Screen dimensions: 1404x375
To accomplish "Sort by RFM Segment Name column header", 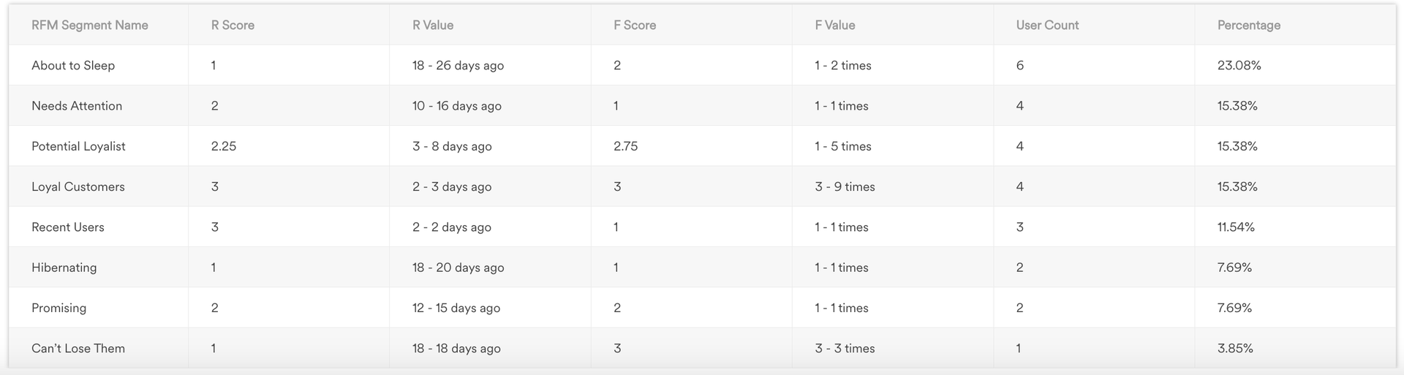I will tap(90, 25).
